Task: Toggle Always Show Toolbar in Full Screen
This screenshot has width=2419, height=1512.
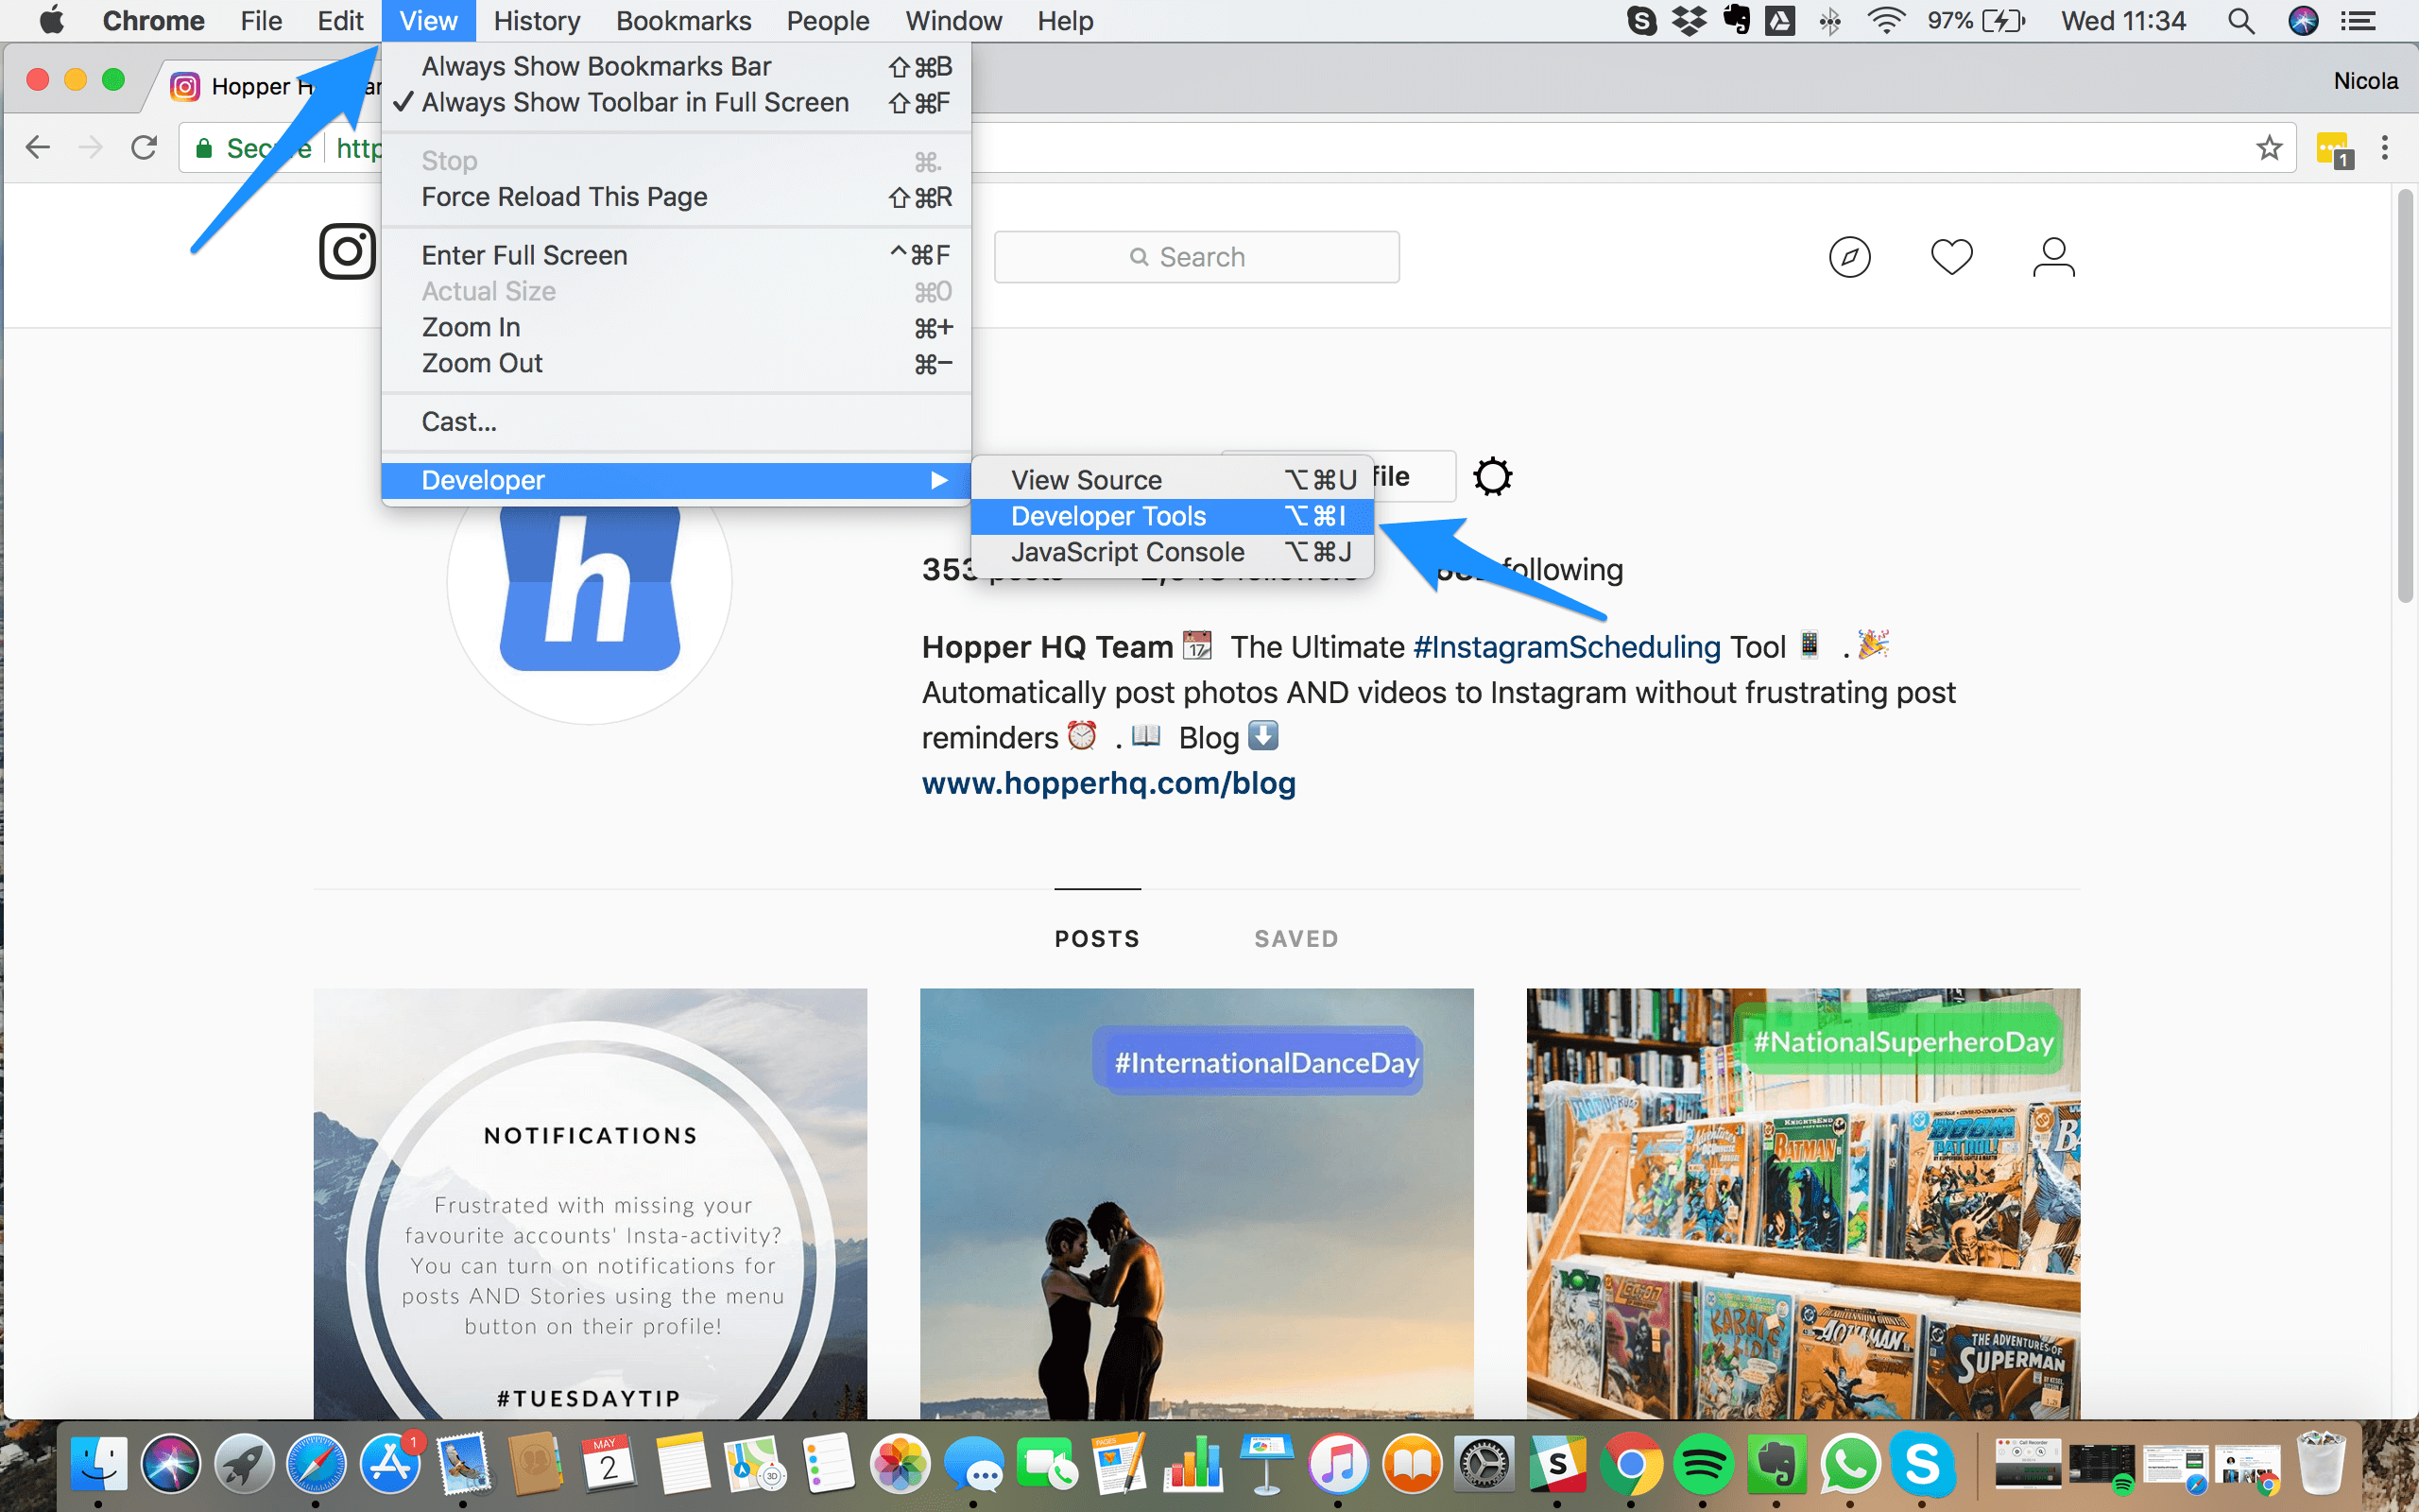Action: pos(634,101)
